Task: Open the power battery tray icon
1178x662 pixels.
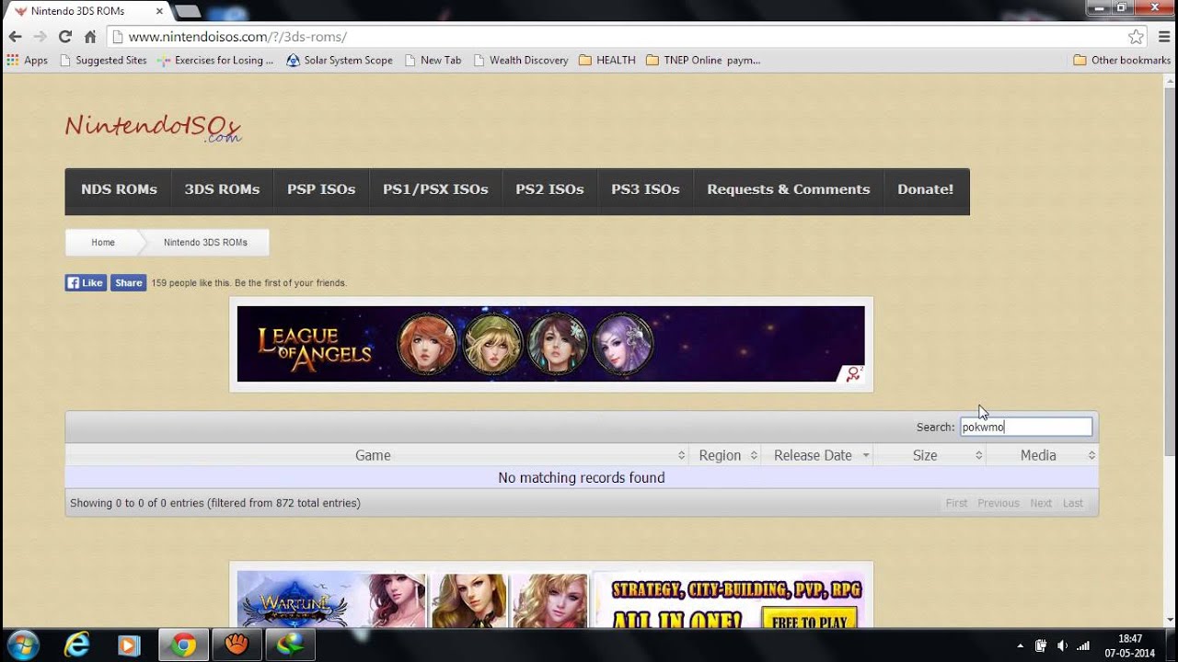Action: (x=1041, y=645)
